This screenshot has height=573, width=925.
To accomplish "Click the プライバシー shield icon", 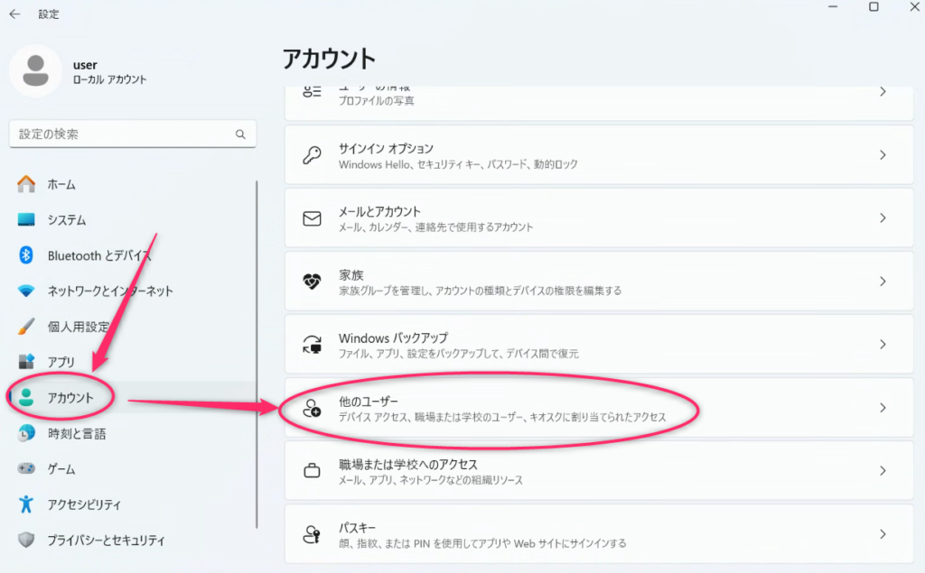I will point(26,540).
